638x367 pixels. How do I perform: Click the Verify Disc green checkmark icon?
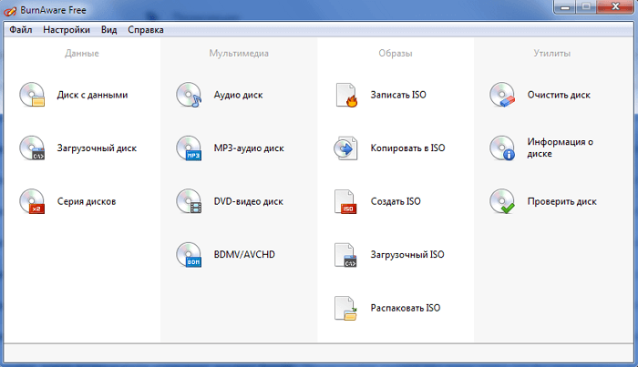(502, 200)
